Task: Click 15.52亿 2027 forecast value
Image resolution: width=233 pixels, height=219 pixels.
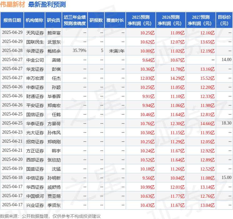Action: pos(207,78)
